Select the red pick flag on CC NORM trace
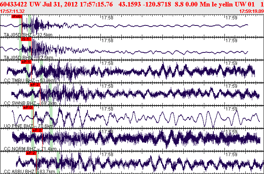This screenshot has height=174, width=264. click(x=37, y=130)
